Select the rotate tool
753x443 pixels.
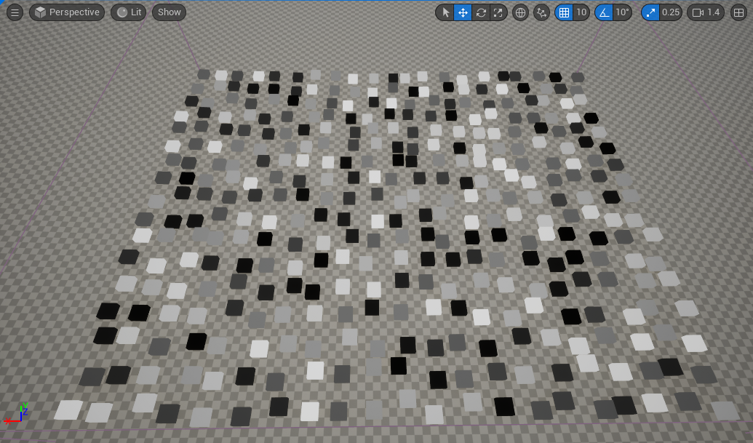point(481,12)
